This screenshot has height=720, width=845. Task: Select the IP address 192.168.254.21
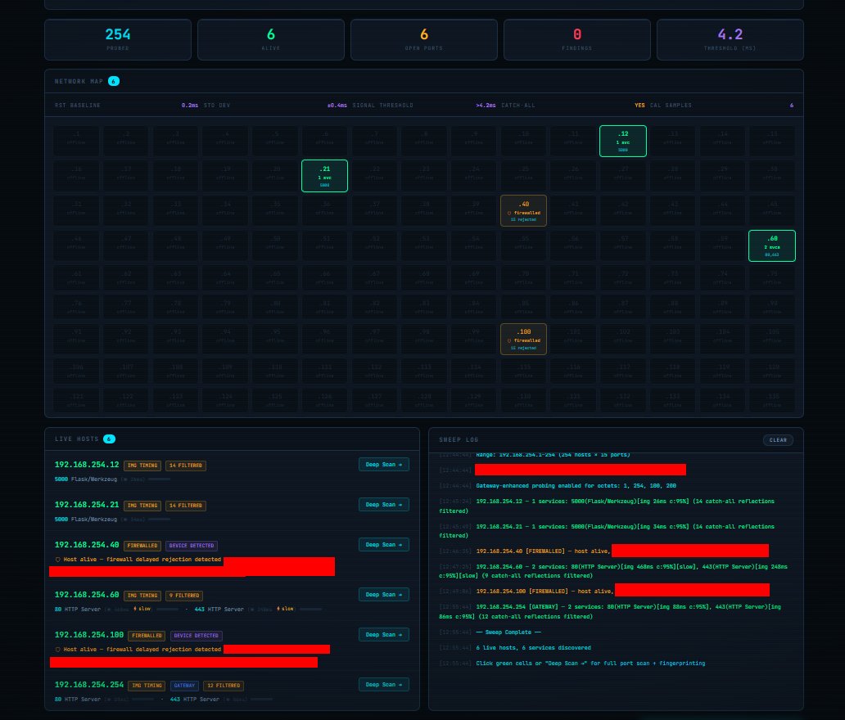[x=87, y=505]
